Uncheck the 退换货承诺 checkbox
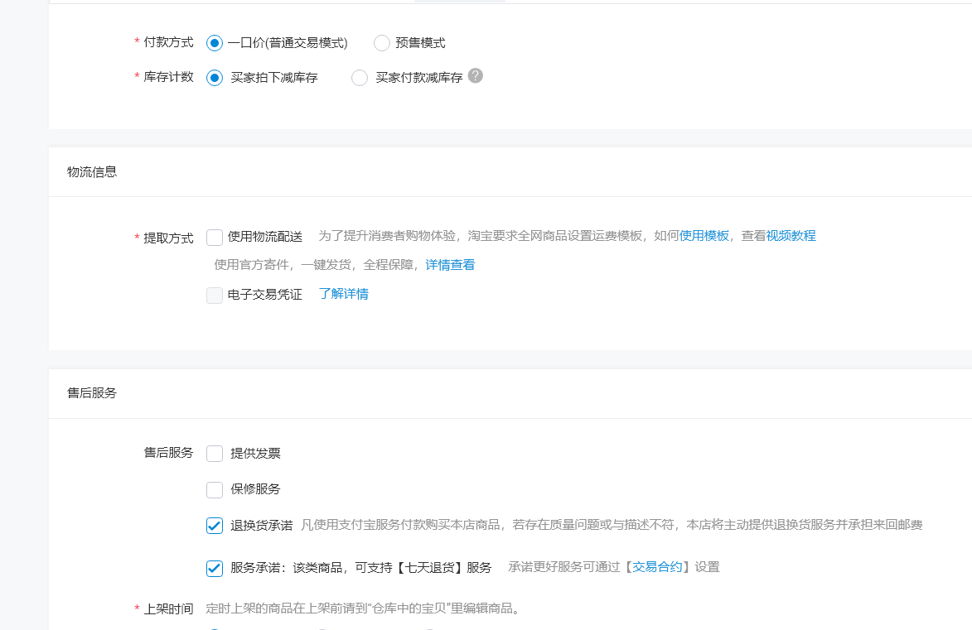This screenshot has height=630, width=972. pyautogui.click(x=215, y=526)
